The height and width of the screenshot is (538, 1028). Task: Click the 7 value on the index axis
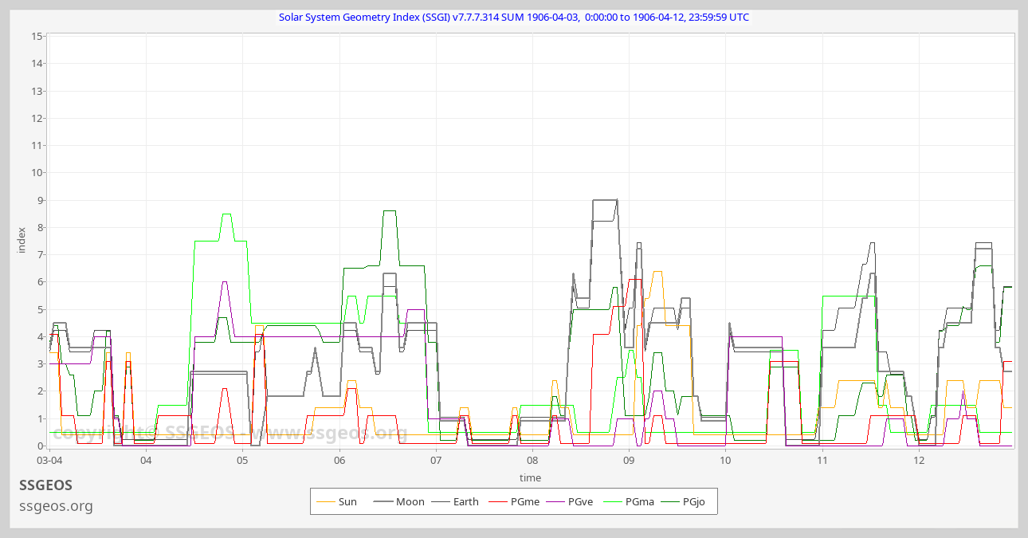(39, 254)
